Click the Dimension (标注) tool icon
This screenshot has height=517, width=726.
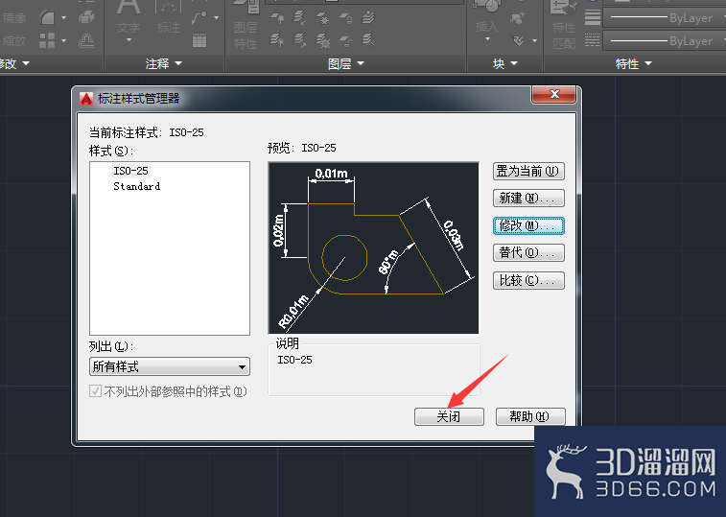pos(169,18)
